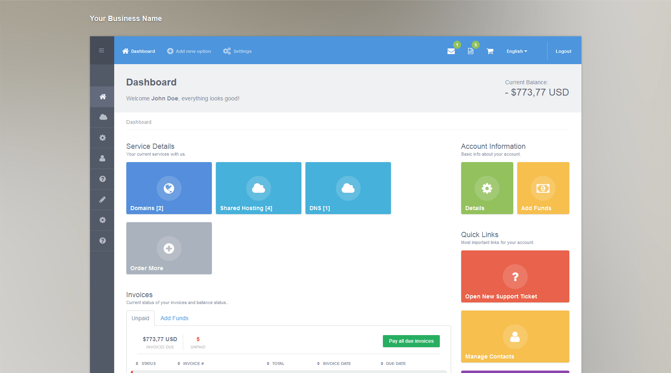Open the sidebar pencil edit icon
This screenshot has height=373, width=671.
click(102, 200)
